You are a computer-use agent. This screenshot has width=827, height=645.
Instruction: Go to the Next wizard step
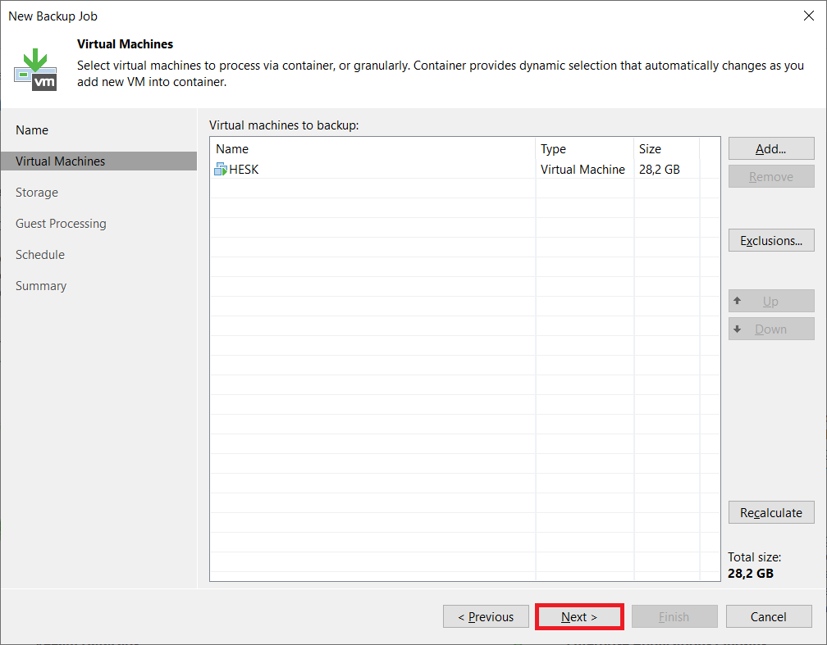(x=579, y=616)
